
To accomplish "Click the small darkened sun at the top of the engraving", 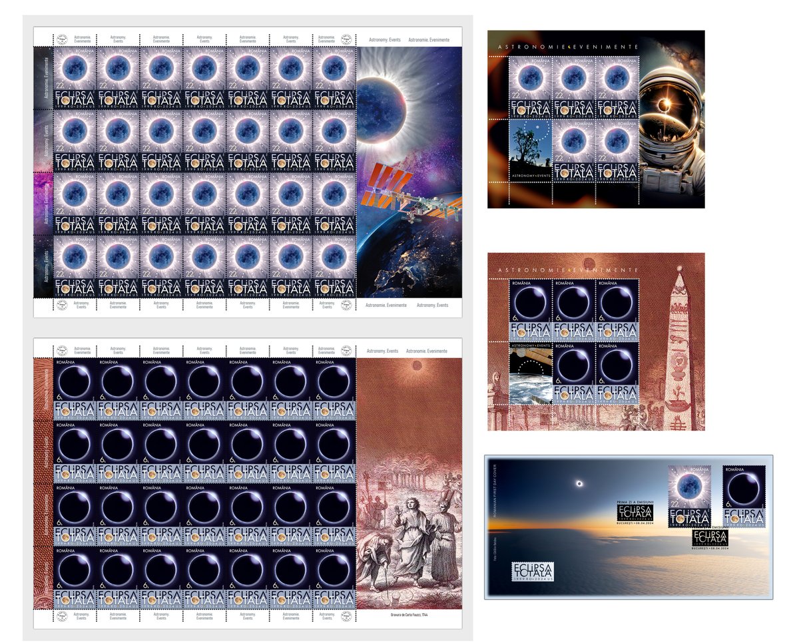I will 417,365.
